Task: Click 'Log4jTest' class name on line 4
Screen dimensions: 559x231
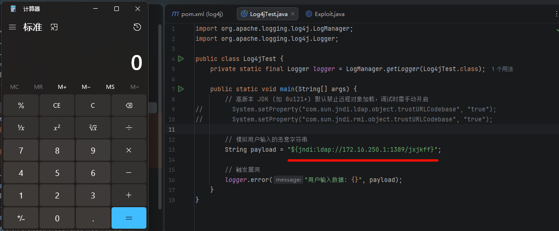Action: click(261, 59)
